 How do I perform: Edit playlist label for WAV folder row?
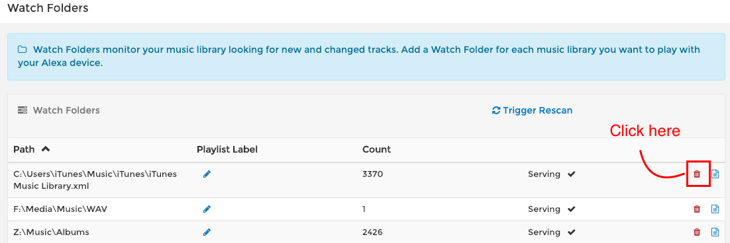pyautogui.click(x=207, y=209)
